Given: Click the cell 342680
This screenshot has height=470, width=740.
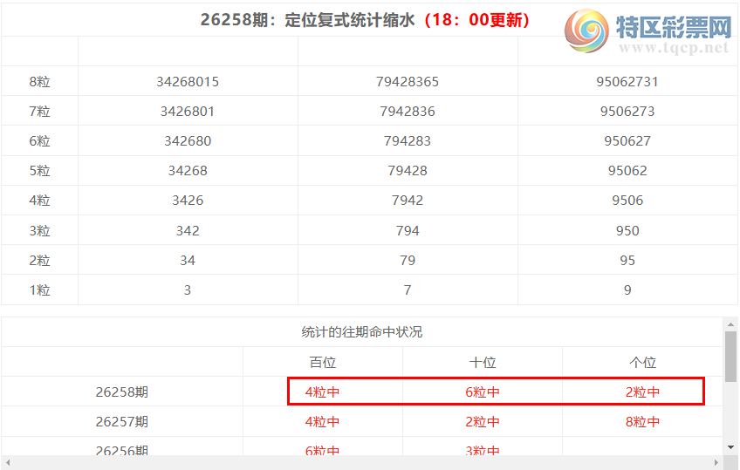Looking at the screenshot, I should (x=188, y=141).
